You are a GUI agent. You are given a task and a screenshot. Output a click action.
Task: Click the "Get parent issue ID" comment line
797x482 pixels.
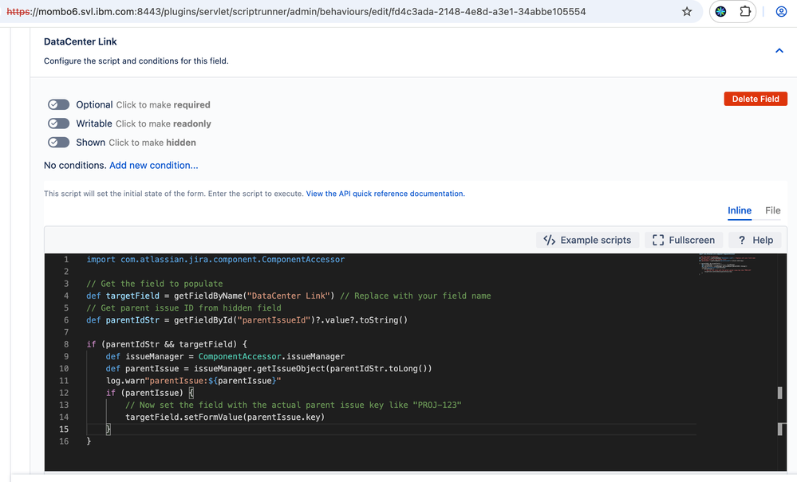pos(183,308)
